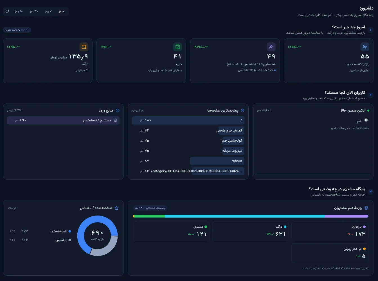Click the green segment of the lifecycle bar
The image size is (378, 281).
click(x=149, y=216)
